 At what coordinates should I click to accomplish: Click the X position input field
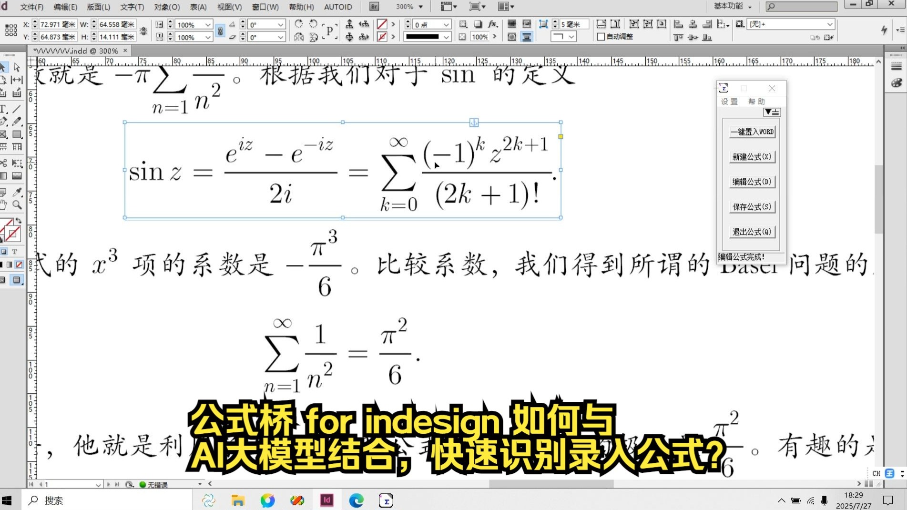59,24
